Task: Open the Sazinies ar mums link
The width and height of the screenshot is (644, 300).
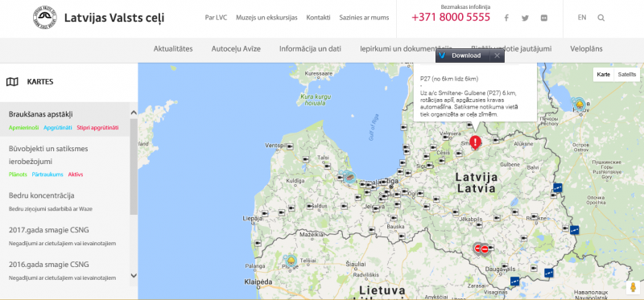Action: coord(364,18)
